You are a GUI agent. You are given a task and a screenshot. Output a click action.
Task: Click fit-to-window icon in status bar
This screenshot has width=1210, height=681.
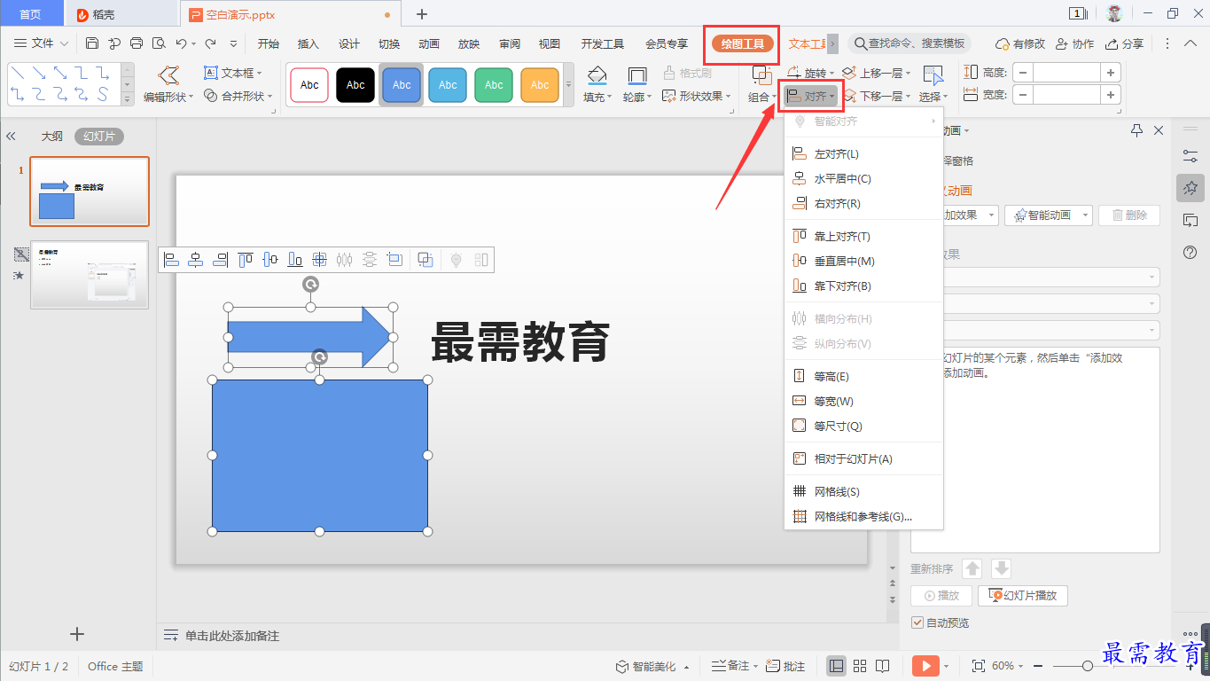point(979,666)
